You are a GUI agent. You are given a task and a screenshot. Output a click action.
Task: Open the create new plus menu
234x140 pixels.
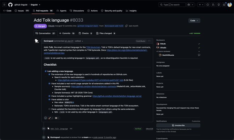pyautogui.click(x=201, y=5)
